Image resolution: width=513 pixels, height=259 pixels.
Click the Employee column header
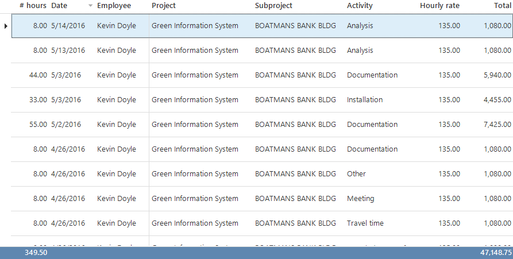(114, 6)
